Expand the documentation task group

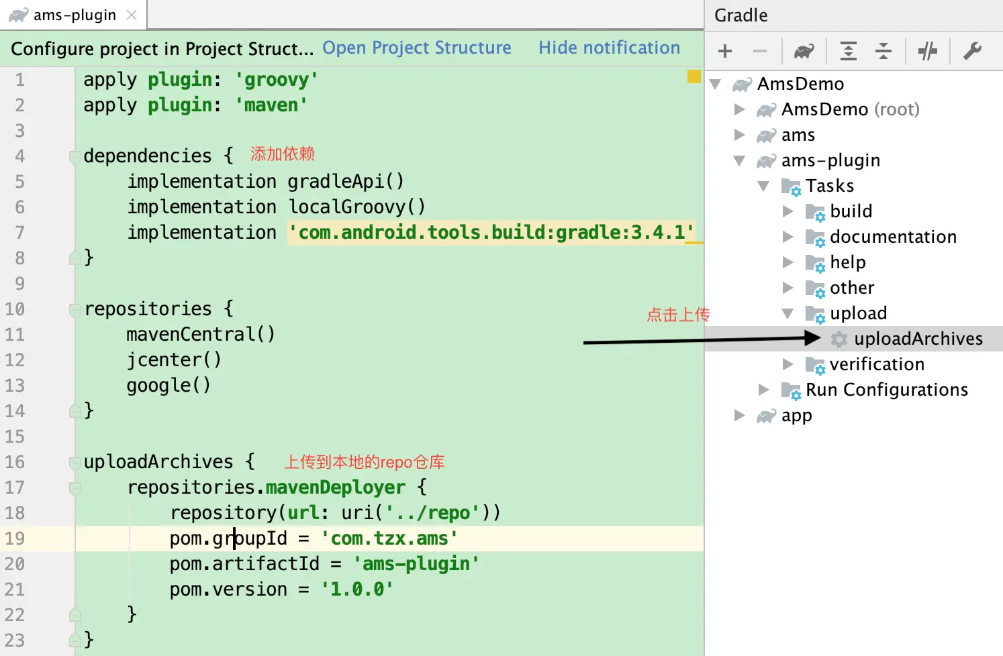pyautogui.click(x=788, y=237)
